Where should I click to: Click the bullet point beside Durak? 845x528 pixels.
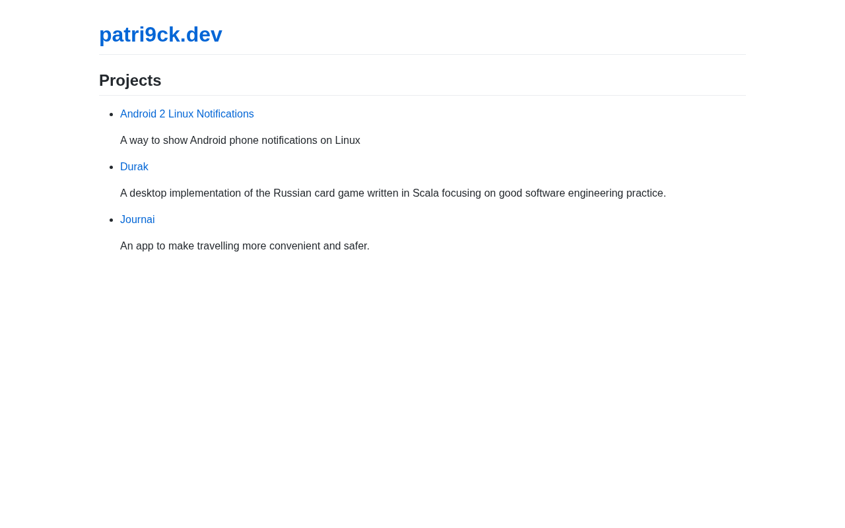112,167
